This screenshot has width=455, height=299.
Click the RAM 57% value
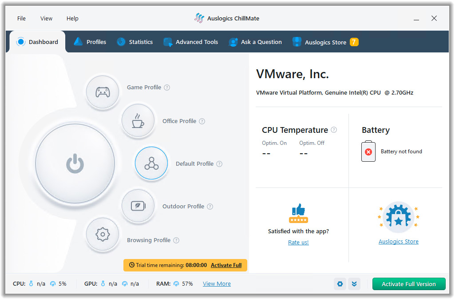coord(187,283)
